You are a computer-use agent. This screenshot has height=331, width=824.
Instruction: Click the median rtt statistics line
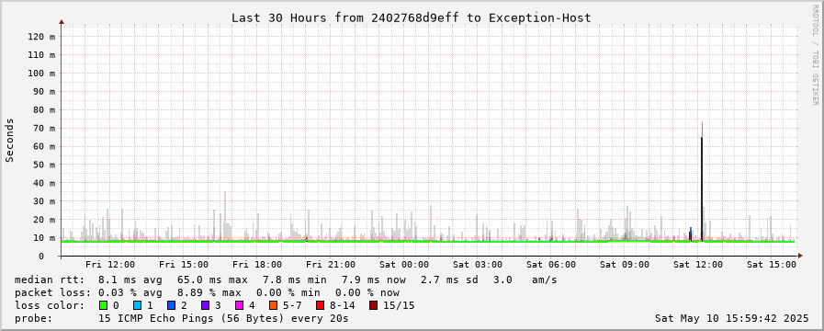tap(286, 280)
